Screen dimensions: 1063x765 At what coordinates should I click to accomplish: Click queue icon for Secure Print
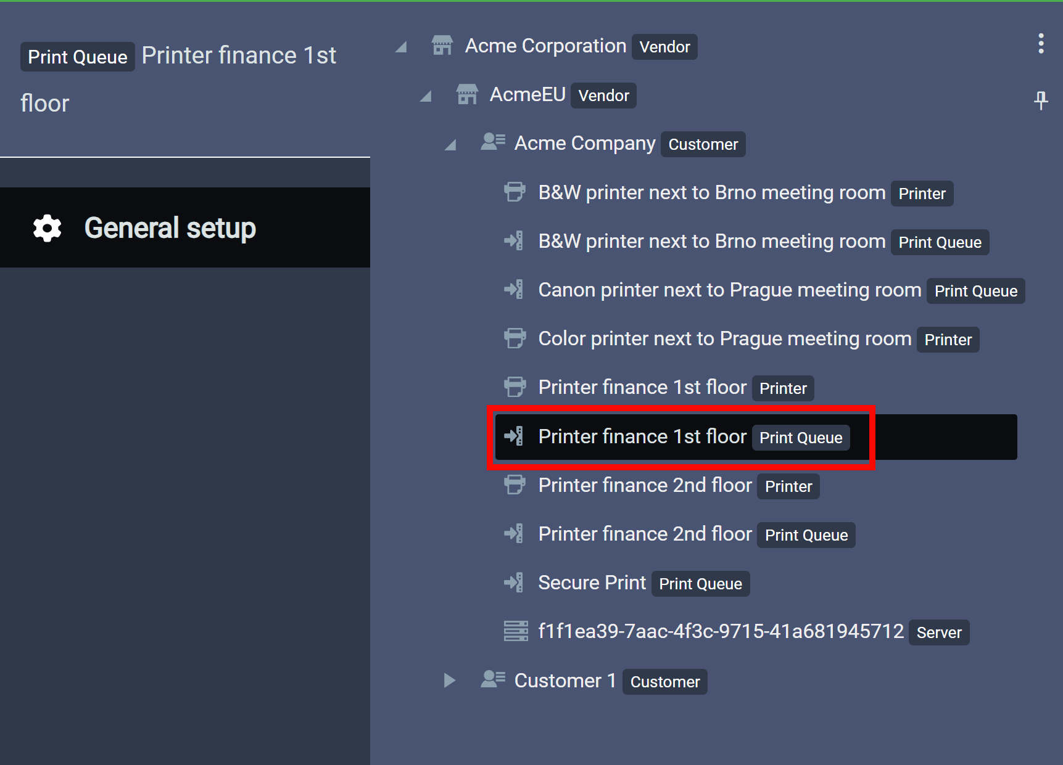click(x=514, y=583)
